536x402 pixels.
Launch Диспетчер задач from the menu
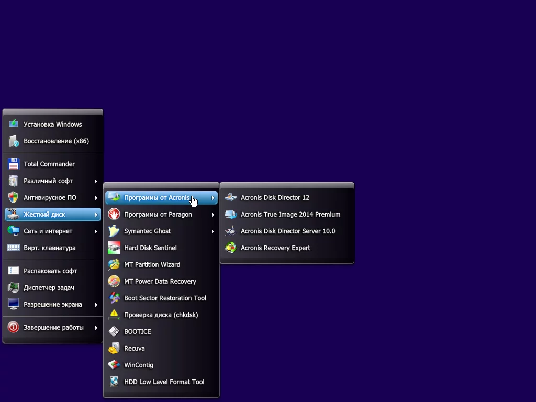pyautogui.click(x=53, y=287)
